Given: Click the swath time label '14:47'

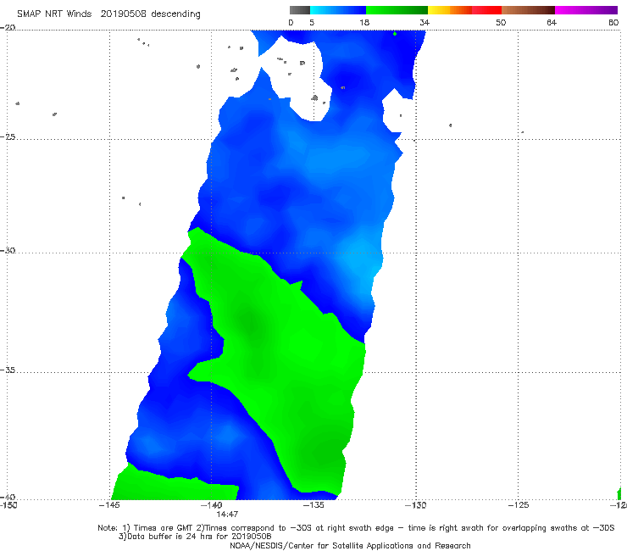Looking at the screenshot, I should coord(228,514).
